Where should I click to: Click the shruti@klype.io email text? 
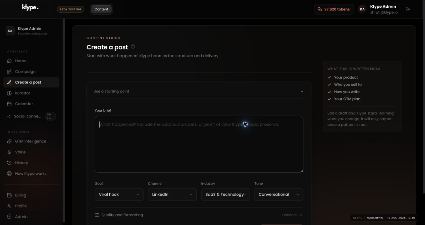(384, 12)
